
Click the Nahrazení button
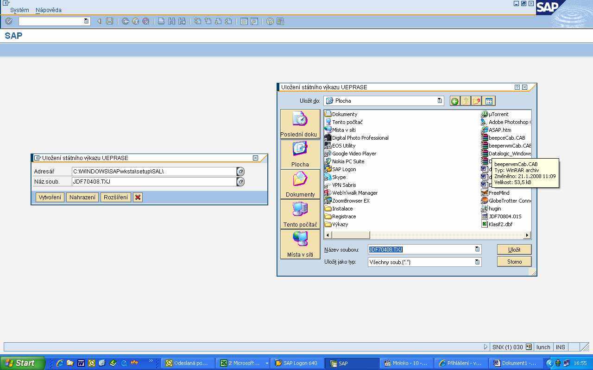click(x=82, y=197)
